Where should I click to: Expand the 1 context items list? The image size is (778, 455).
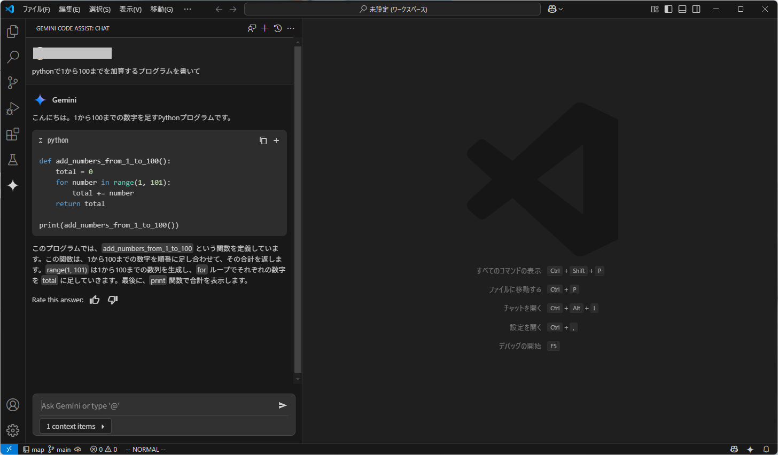click(75, 426)
